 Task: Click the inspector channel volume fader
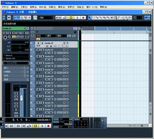22,98
